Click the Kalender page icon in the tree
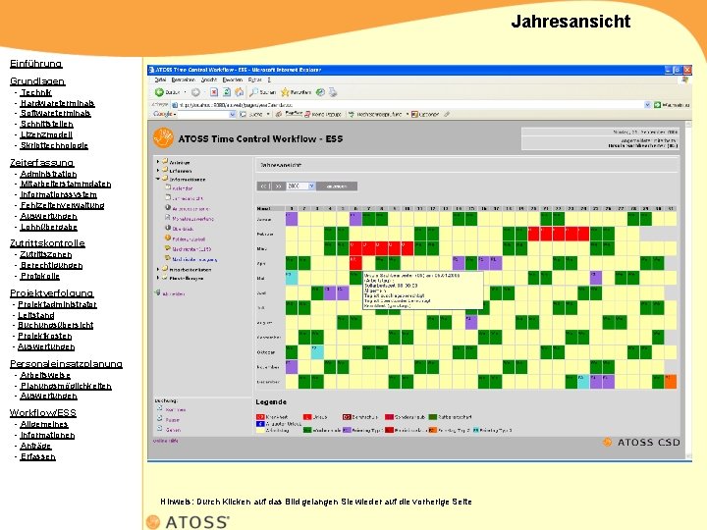The height and width of the screenshot is (530, 707). 168,187
